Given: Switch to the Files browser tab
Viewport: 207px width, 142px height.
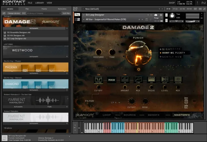Looking at the screenshot, I should (27, 9).
